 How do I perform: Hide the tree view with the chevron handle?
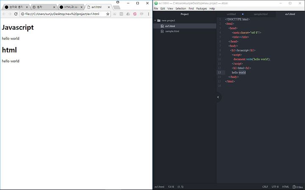[218, 97]
